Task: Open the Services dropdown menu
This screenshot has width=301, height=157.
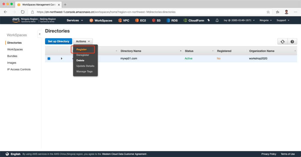Action: (75, 20)
